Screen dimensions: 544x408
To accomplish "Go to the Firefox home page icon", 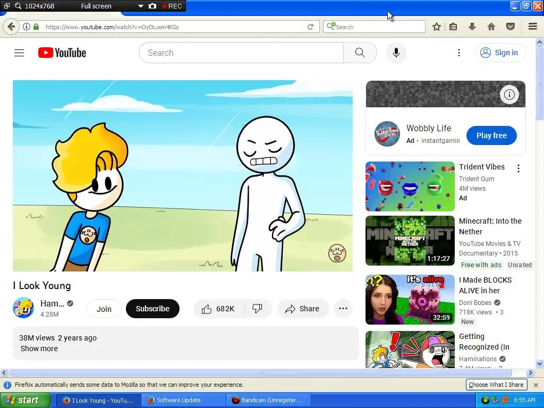I will pos(491,27).
